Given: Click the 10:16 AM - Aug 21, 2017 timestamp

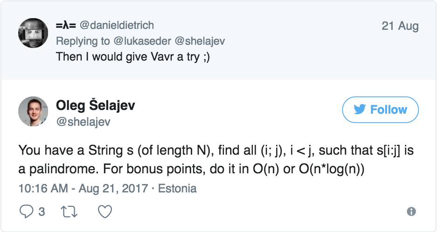Looking at the screenshot, I should point(83,189).
